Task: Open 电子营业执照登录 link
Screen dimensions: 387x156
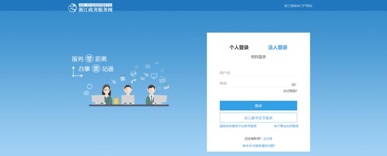Action: [x=286, y=126]
